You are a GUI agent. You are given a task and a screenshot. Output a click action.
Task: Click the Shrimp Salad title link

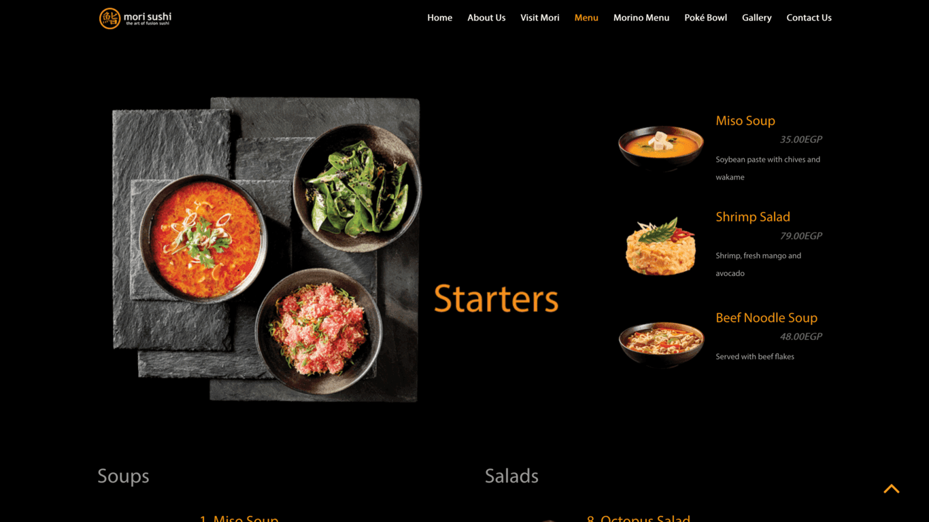(x=753, y=217)
